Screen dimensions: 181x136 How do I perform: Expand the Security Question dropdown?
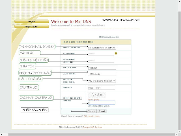click(102, 81)
